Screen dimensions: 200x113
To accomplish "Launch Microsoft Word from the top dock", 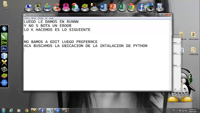I will click(103, 7).
